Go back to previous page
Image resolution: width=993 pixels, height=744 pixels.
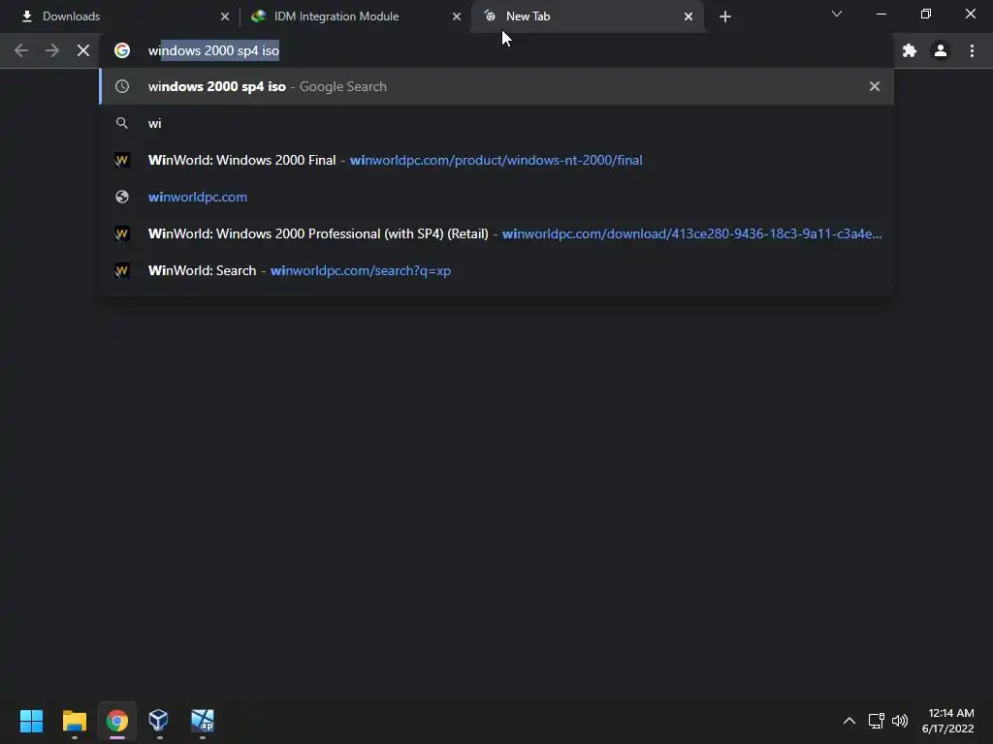(21, 50)
